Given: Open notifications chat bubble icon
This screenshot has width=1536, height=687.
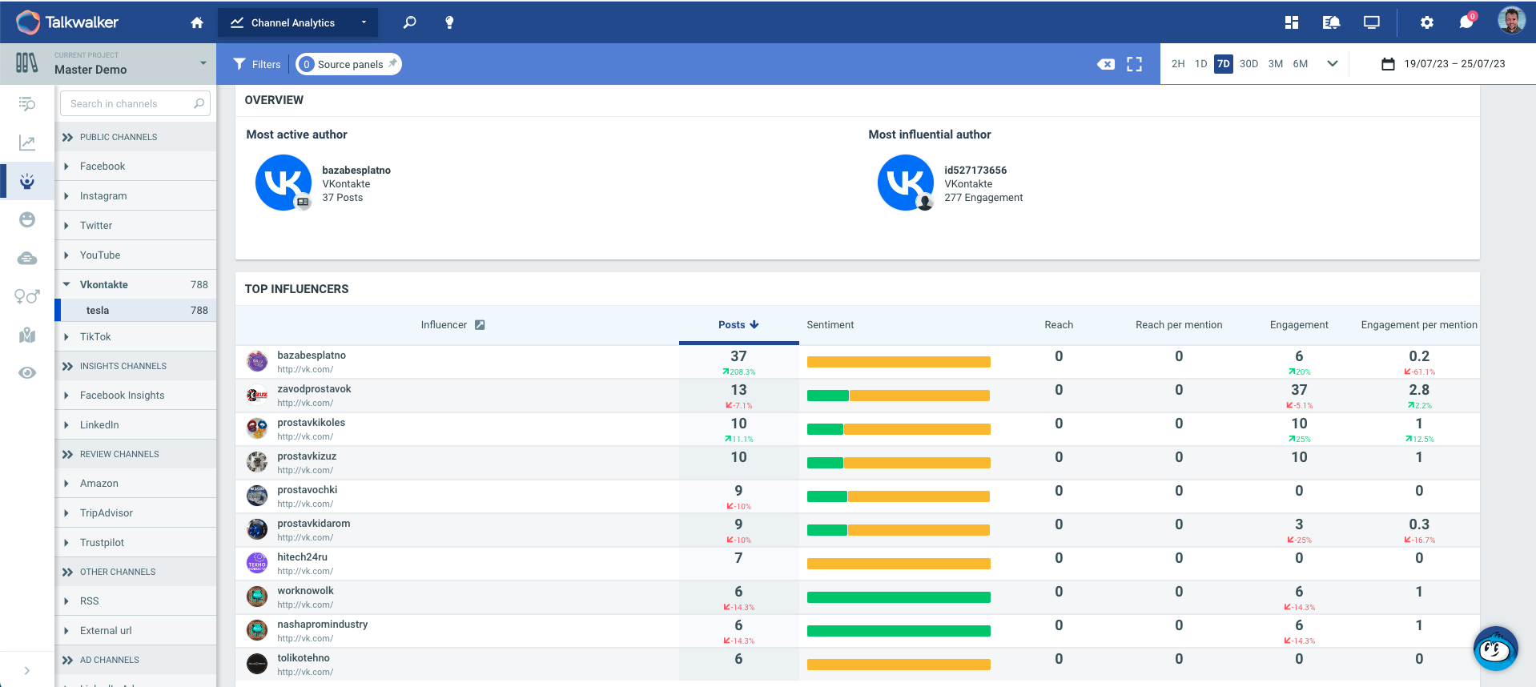Looking at the screenshot, I should tap(1466, 22).
